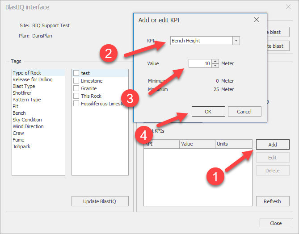This screenshot has height=234, width=299.
Task: Cancel the Add or edit KPI dialog
Action: [244, 112]
